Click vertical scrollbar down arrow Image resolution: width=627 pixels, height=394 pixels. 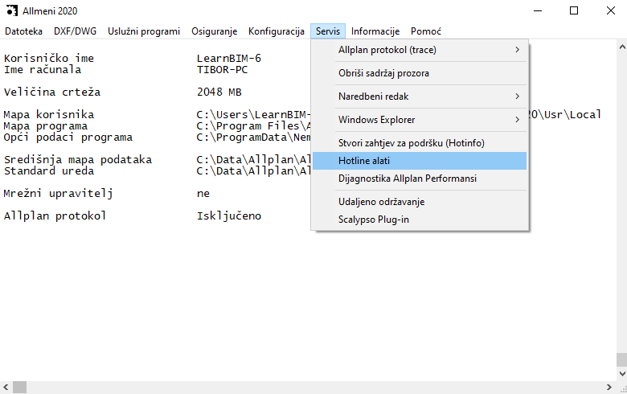tap(622, 374)
